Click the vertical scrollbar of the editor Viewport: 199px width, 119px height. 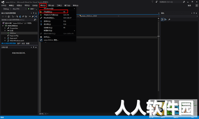[x=159, y=54]
